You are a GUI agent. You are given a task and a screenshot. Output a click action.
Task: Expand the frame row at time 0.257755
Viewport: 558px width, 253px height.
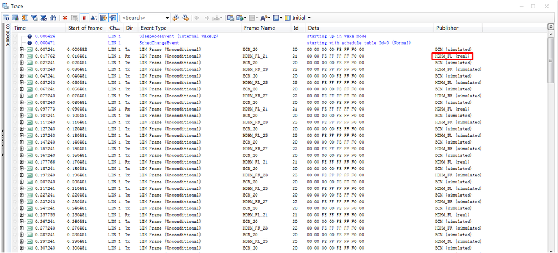coord(22,215)
